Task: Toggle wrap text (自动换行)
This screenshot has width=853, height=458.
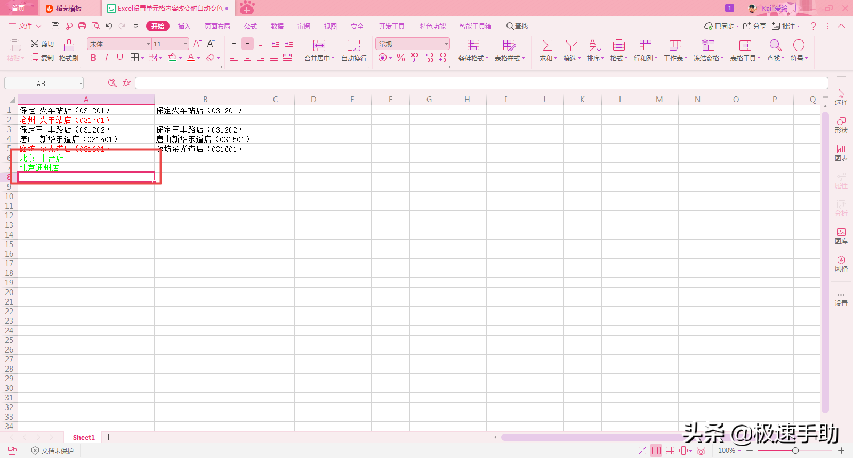Action: click(354, 51)
